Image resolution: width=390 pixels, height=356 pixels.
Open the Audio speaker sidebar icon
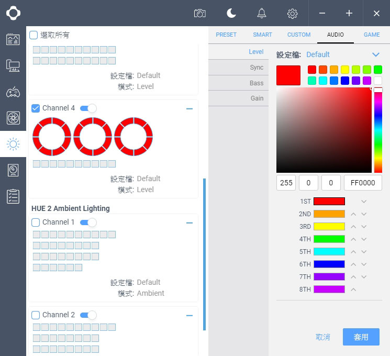pos(13,170)
